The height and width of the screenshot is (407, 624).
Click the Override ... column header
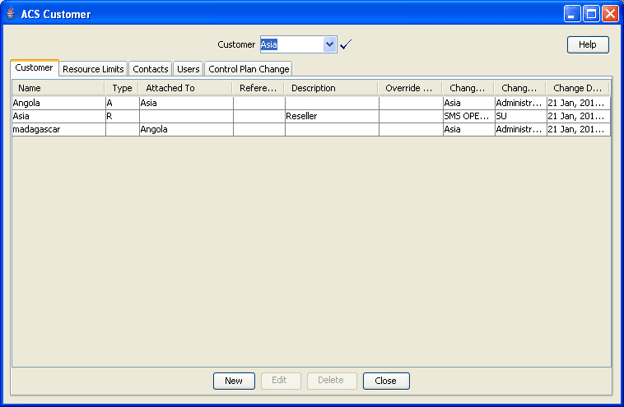tap(410, 88)
